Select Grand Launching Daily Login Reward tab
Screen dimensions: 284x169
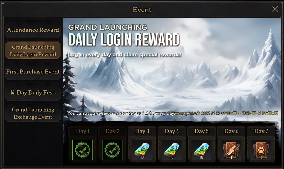(33, 51)
